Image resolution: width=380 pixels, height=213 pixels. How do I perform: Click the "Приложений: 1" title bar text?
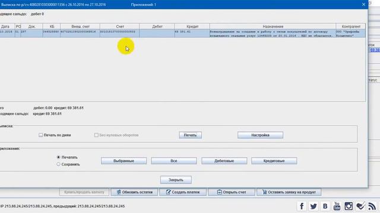click(144, 5)
